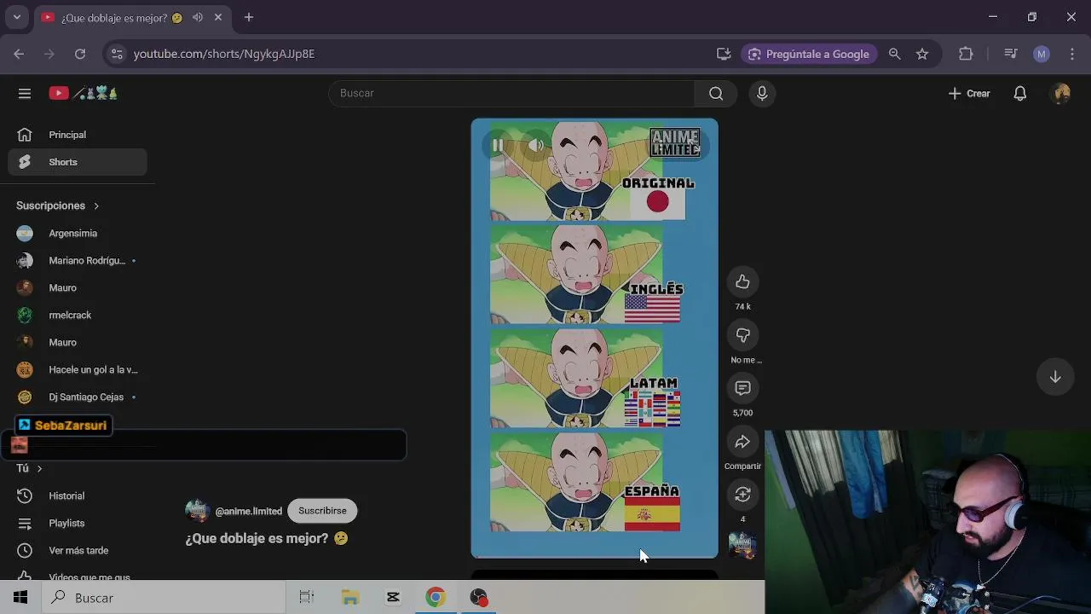Close the ¿Que doblaje es mejor? tab
The image size is (1091, 614).
[x=220, y=17]
